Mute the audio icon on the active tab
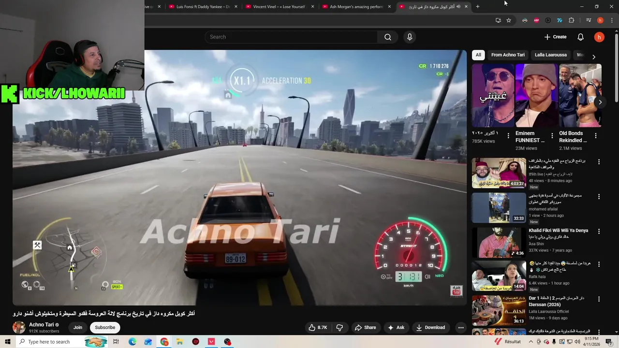Viewport: 619px width, 348px height. coord(458,7)
